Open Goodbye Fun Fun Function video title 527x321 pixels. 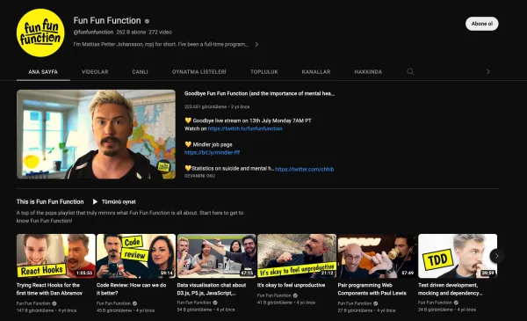pyautogui.click(x=259, y=93)
